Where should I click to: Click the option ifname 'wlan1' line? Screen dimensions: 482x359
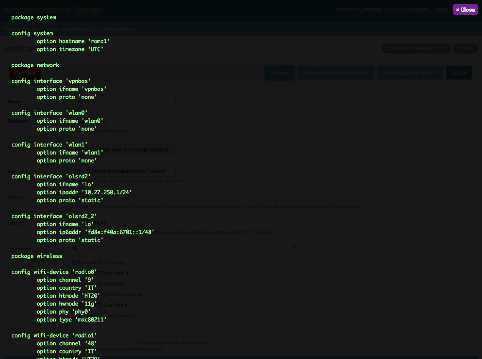[70, 153]
